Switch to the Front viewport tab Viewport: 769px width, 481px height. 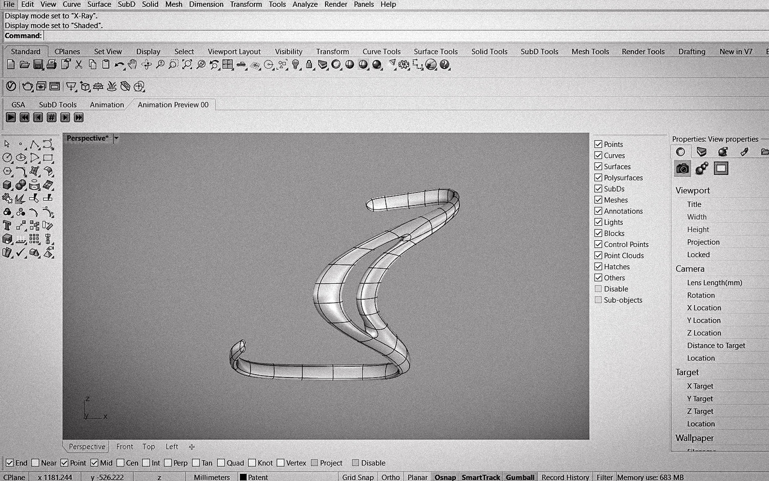(125, 447)
